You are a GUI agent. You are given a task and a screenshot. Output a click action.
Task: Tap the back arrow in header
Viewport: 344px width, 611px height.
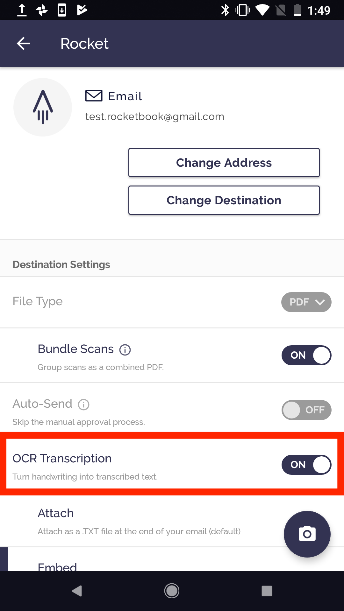tap(24, 44)
